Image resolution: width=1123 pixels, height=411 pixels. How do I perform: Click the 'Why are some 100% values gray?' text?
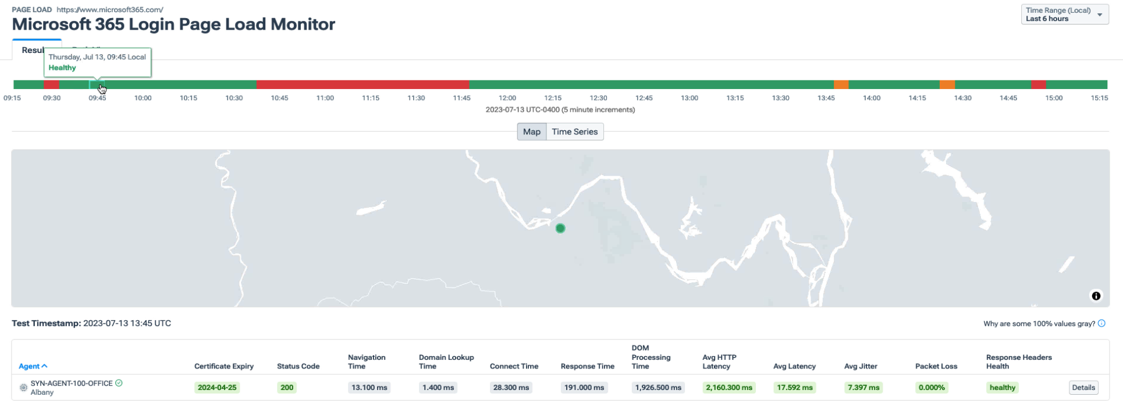1039,324
